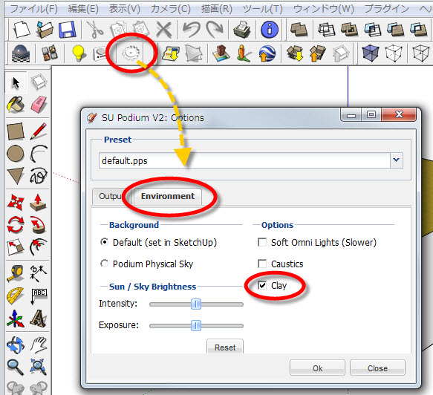Select the 3D Text tool
Viewport: 433px width, 395px height.
coord(38,319)
